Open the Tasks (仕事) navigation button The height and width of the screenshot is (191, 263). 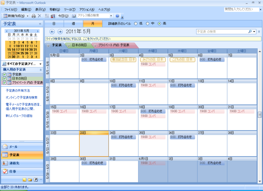pos(22,171)
